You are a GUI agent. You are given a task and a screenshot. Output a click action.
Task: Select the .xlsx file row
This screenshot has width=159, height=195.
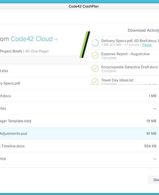[44, 71]
